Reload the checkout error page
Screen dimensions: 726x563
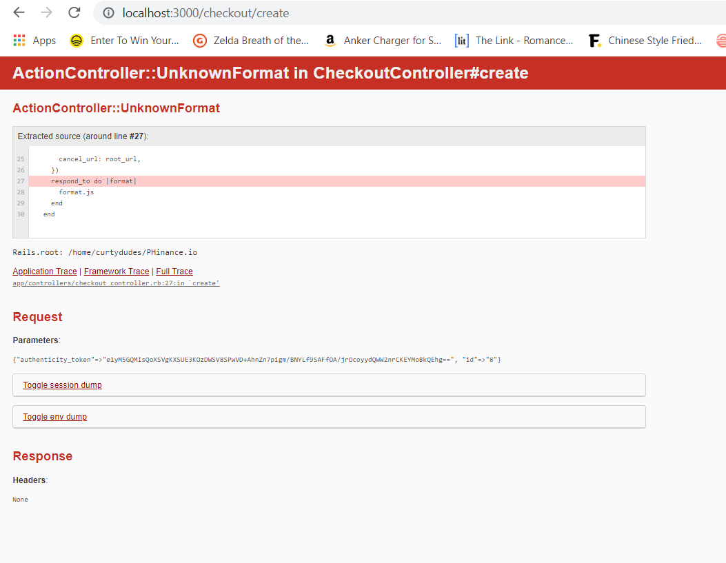(x=73, y=12)
